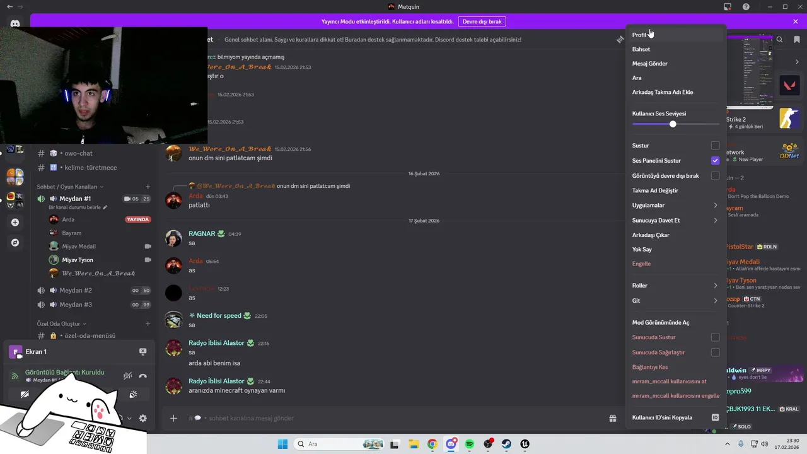Viewport: 807px width, 454px height.
Task: Open Profil in context menu
Action: coord(676,35)
